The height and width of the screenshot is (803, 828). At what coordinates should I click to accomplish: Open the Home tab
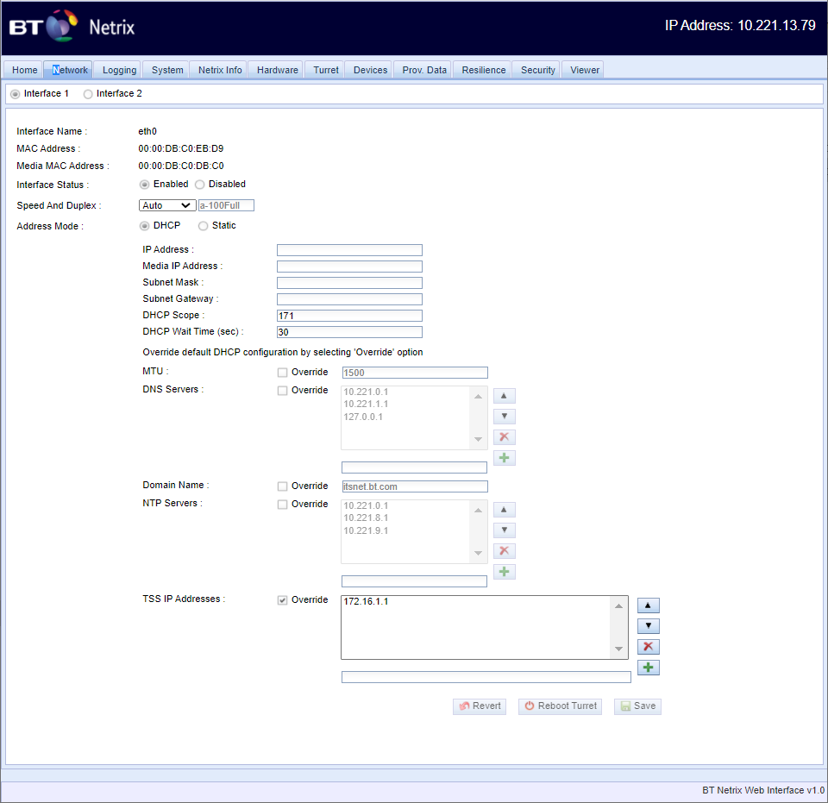tap(24, 70)
